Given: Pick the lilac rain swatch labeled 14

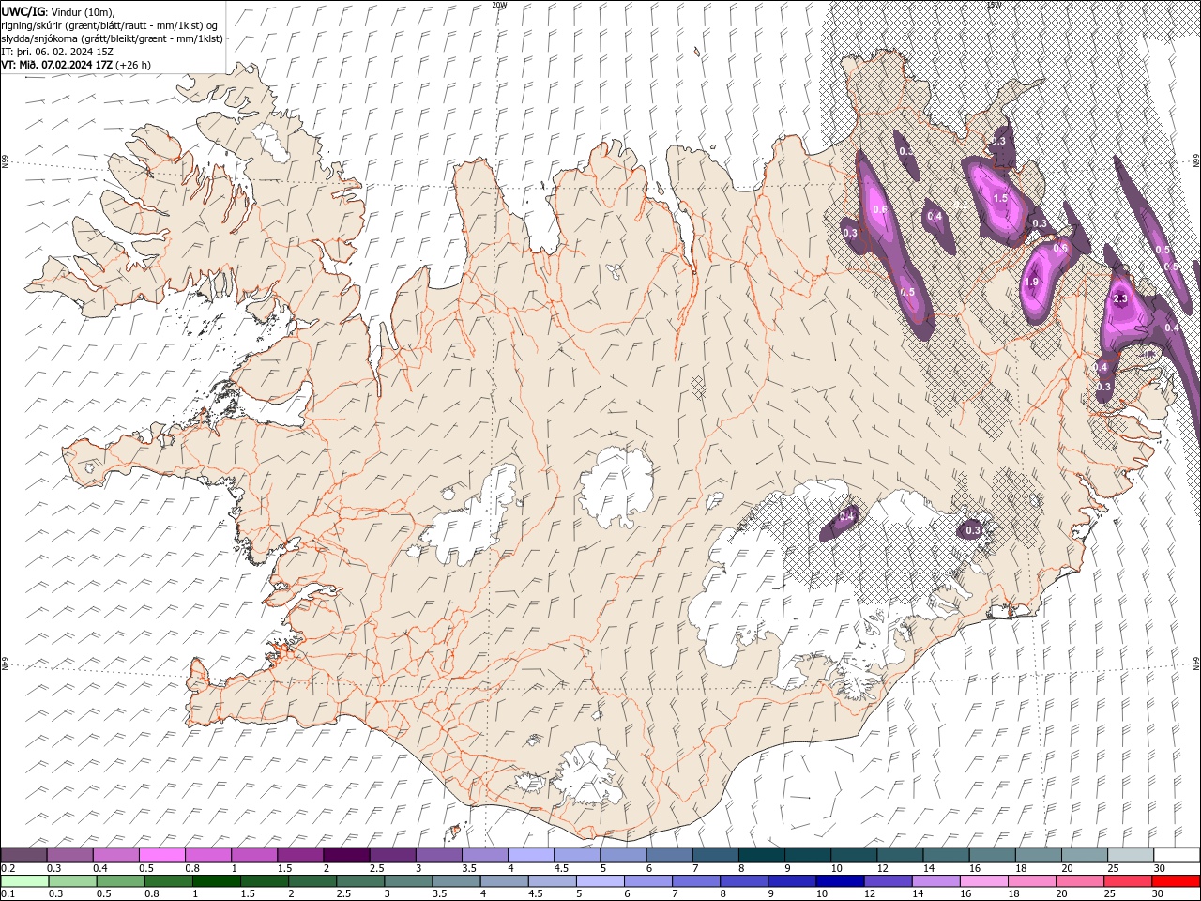Looking at the screenshot, I should coord(935,881).
